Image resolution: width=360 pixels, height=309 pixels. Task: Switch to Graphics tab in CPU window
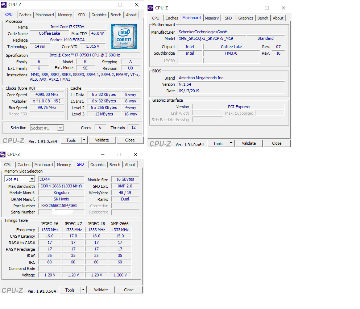[99, 15]
